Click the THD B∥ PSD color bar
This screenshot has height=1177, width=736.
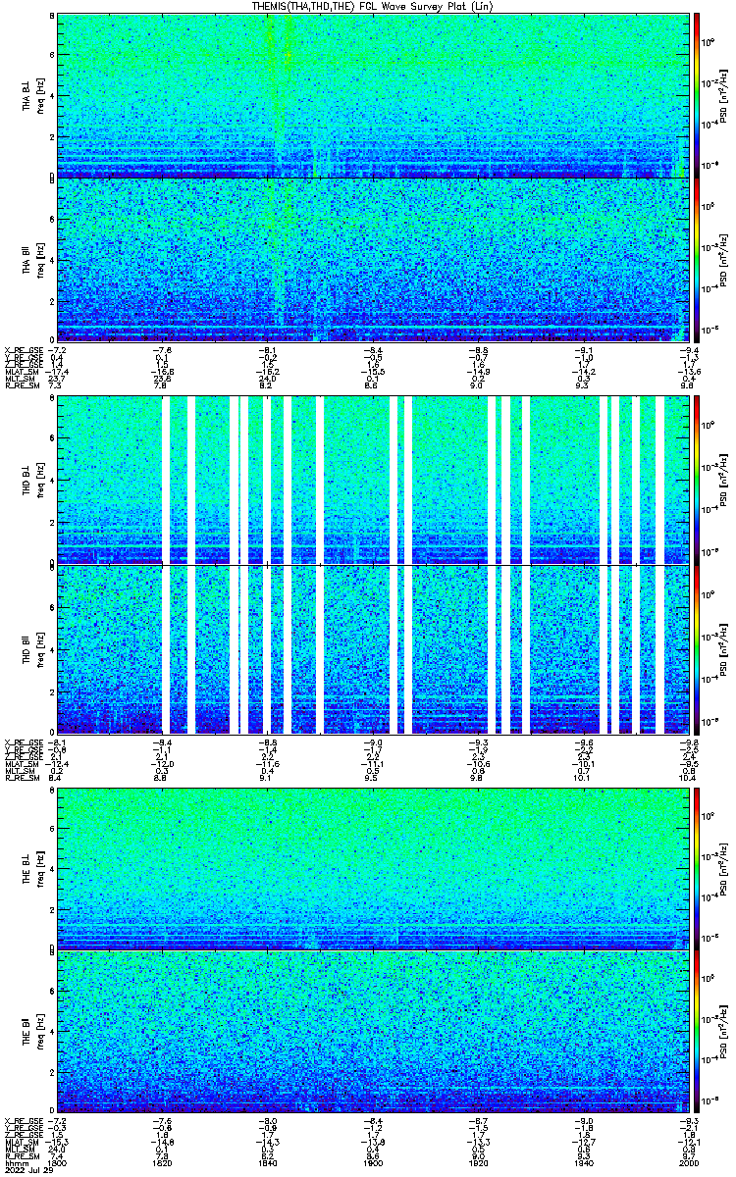(x=698, y=649)
